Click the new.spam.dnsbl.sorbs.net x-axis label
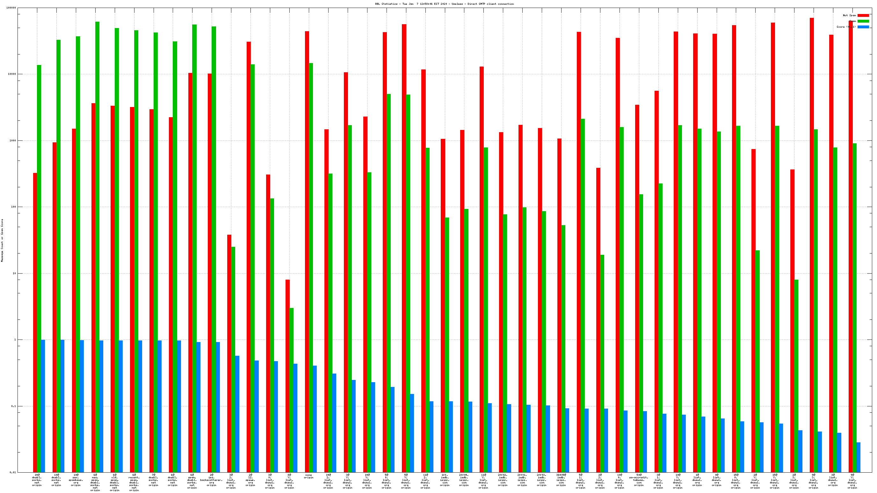 (x=95, y=482)
